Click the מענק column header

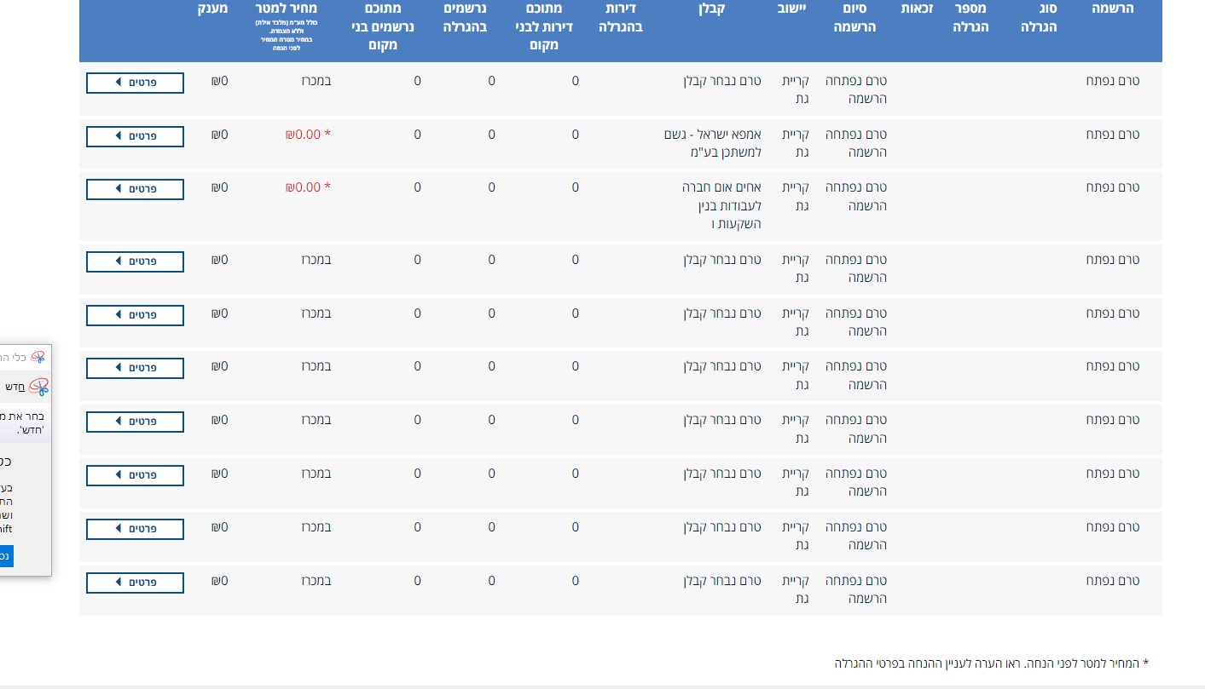pos(211,9)
